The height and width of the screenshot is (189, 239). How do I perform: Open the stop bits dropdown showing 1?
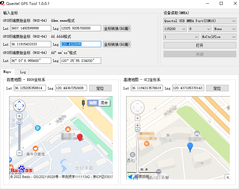pos(181,37)
